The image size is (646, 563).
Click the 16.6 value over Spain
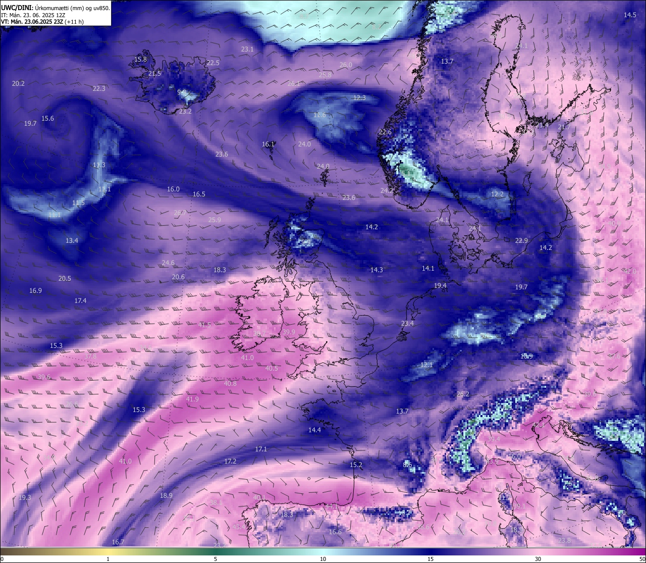[335, 532]
